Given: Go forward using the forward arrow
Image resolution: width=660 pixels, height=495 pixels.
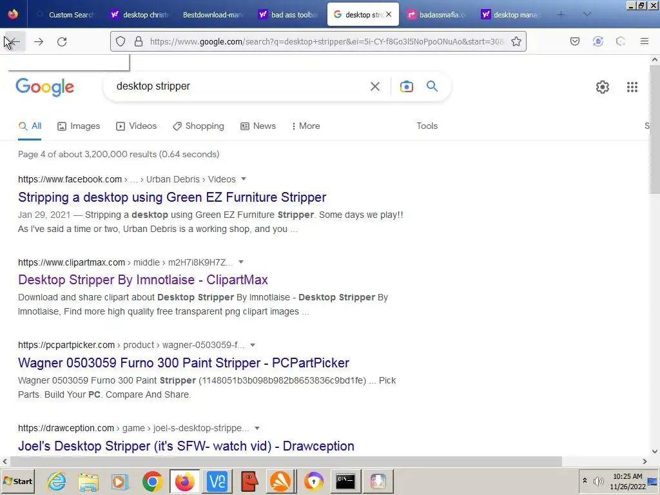Looking at the screenshot, I should coord(38,41).
